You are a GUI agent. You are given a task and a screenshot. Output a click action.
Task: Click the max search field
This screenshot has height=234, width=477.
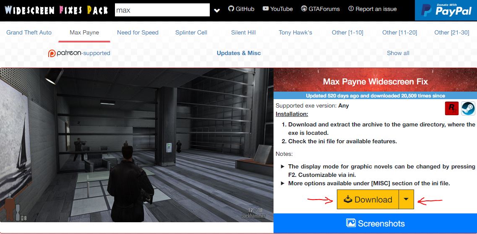[162, 10]
